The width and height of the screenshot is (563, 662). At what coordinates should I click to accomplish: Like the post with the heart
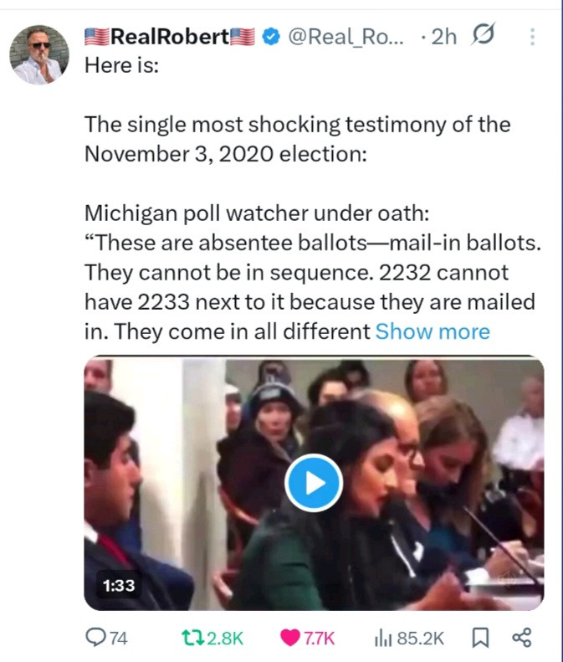coord(290,638)
